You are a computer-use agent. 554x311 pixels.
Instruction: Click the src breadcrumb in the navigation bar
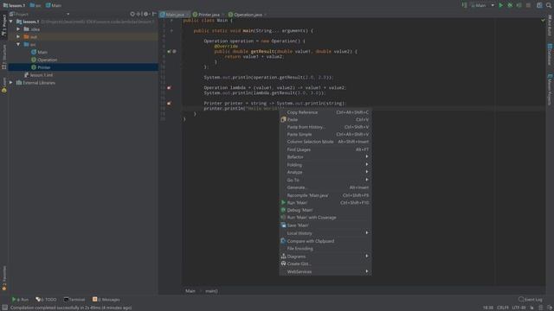35,5
